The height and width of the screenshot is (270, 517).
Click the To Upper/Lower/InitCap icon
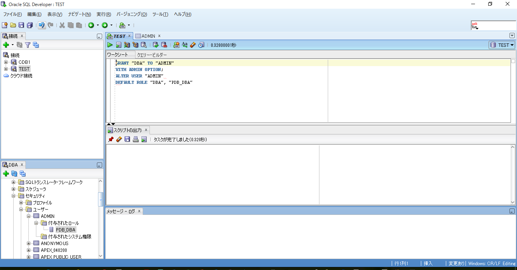point(185,45)
